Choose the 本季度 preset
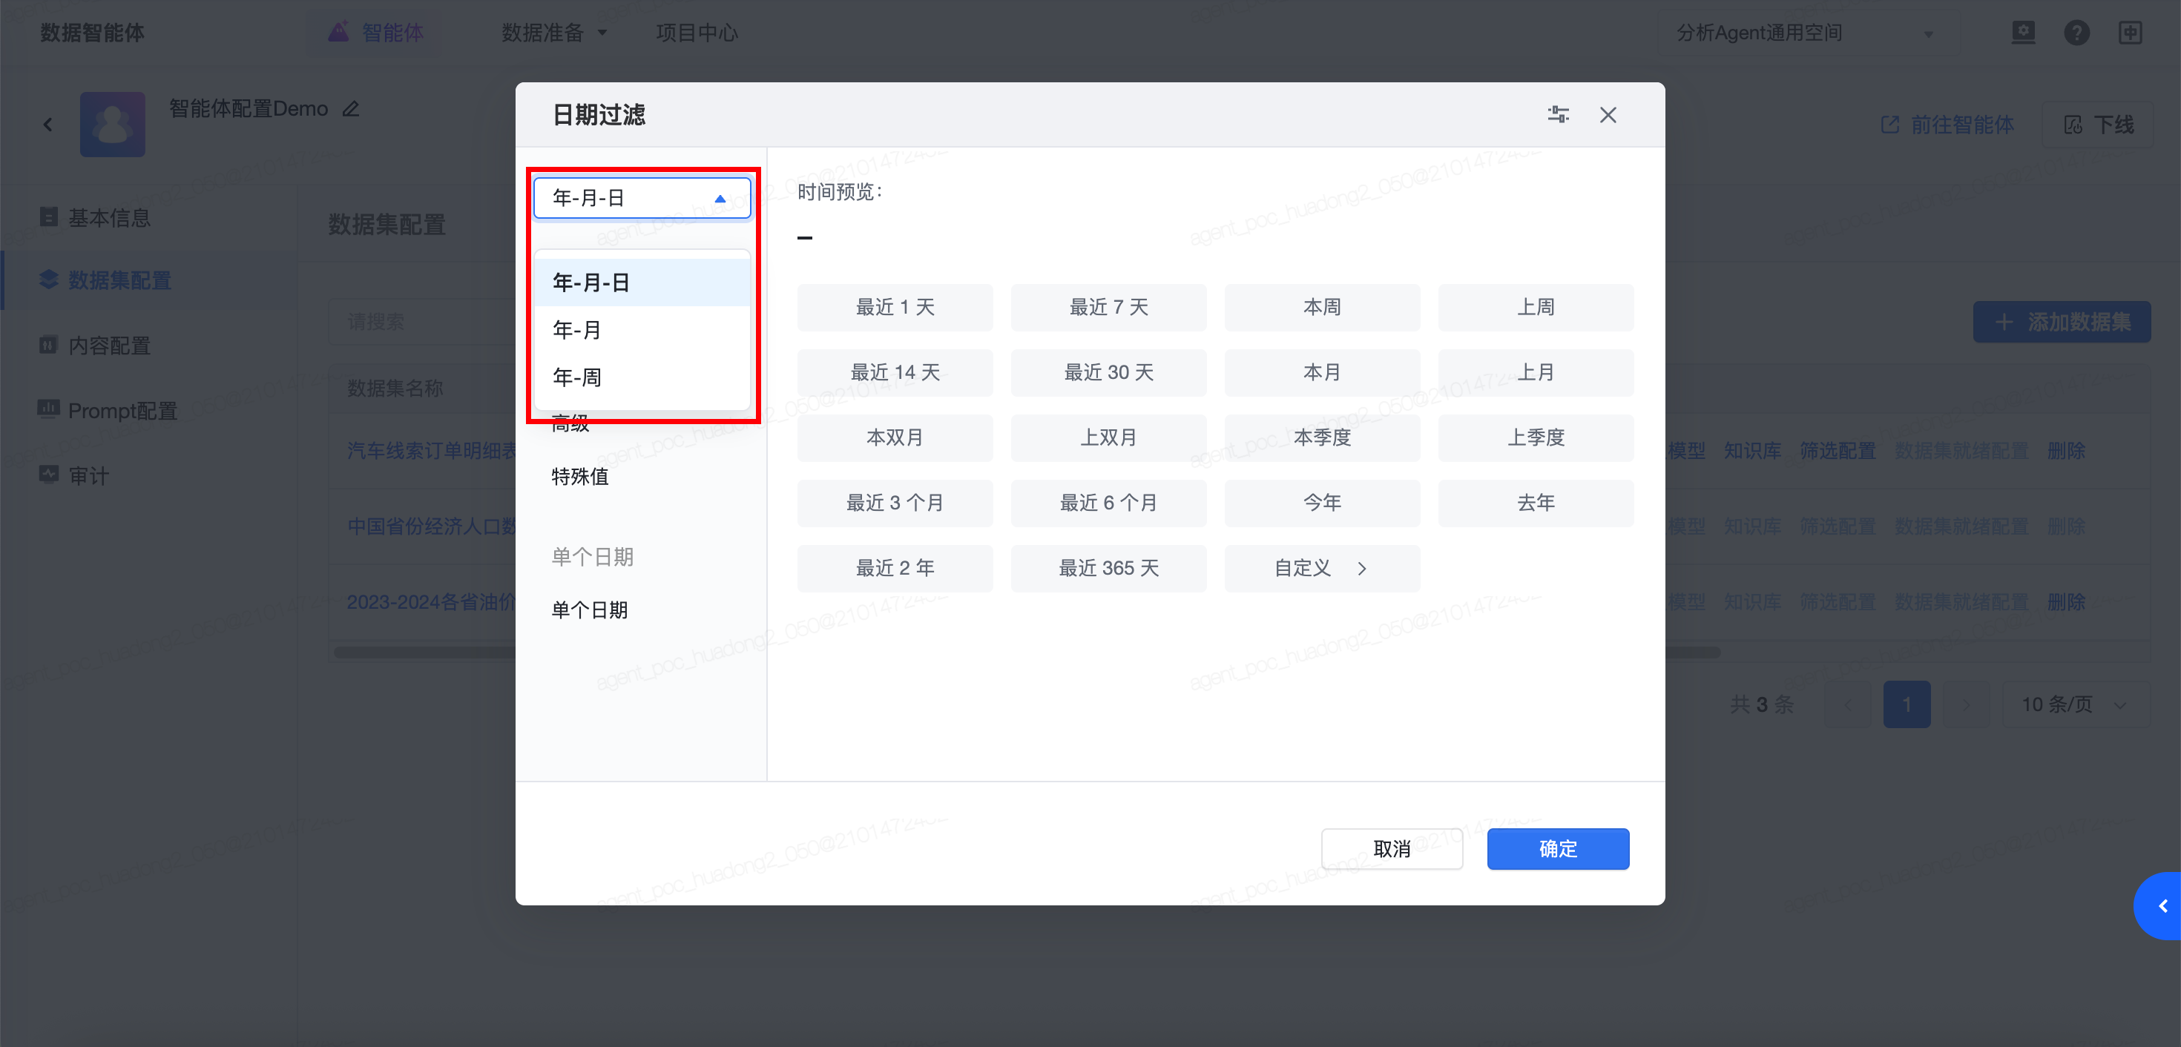 coord(1322,437)
